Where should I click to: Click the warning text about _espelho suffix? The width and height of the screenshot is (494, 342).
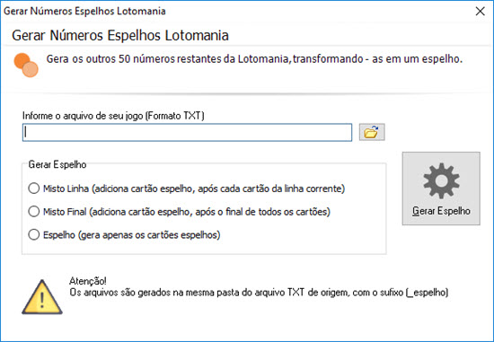pos(259,293)
